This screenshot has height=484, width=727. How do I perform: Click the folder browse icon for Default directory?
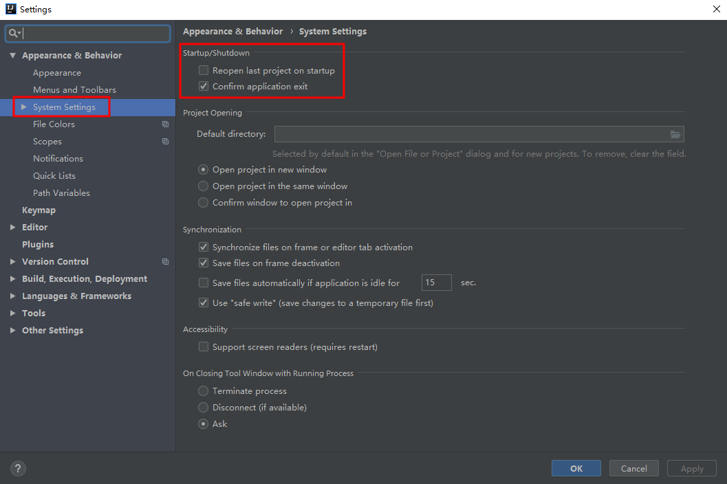(675, 135)
